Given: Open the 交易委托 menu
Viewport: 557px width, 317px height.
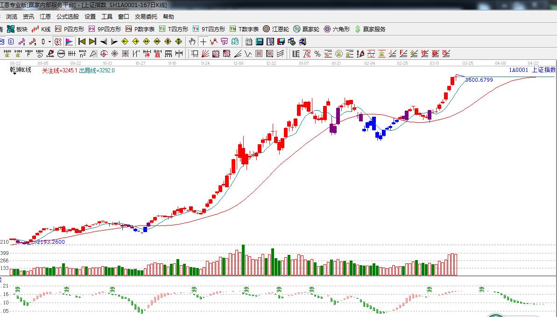Looking at the screenshot, I should pos(146,16).
